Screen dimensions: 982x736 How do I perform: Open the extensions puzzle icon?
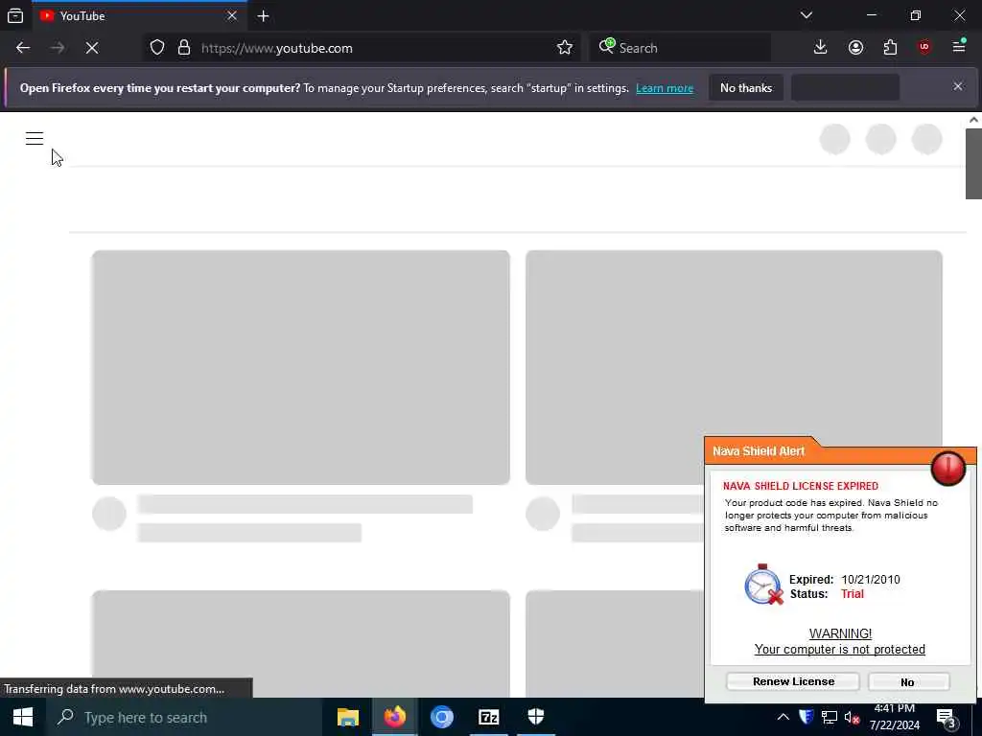coord(890,48)
